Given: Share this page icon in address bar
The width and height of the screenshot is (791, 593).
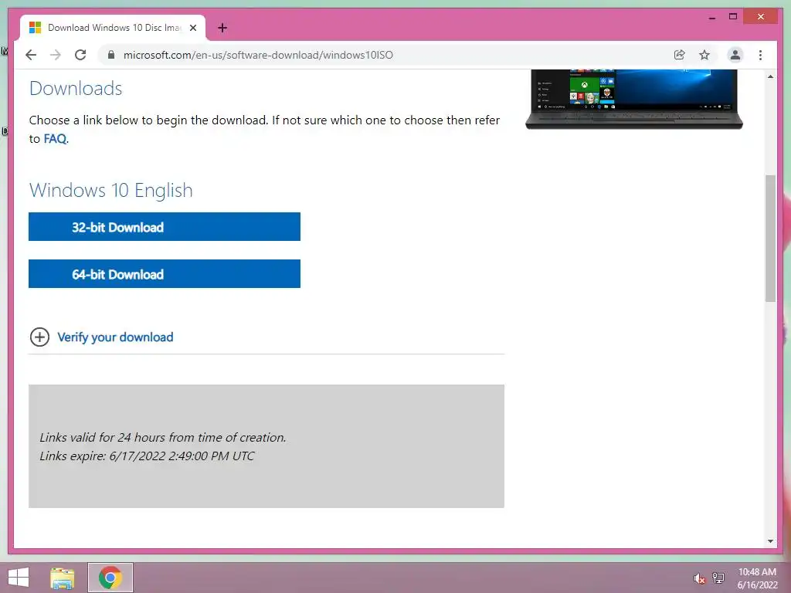Looking at the screenshot, I should 680,55.
